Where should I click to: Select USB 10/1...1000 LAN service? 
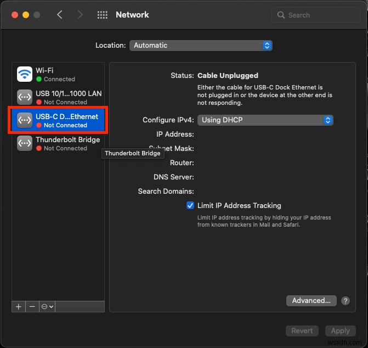click(x=58, y=97)
